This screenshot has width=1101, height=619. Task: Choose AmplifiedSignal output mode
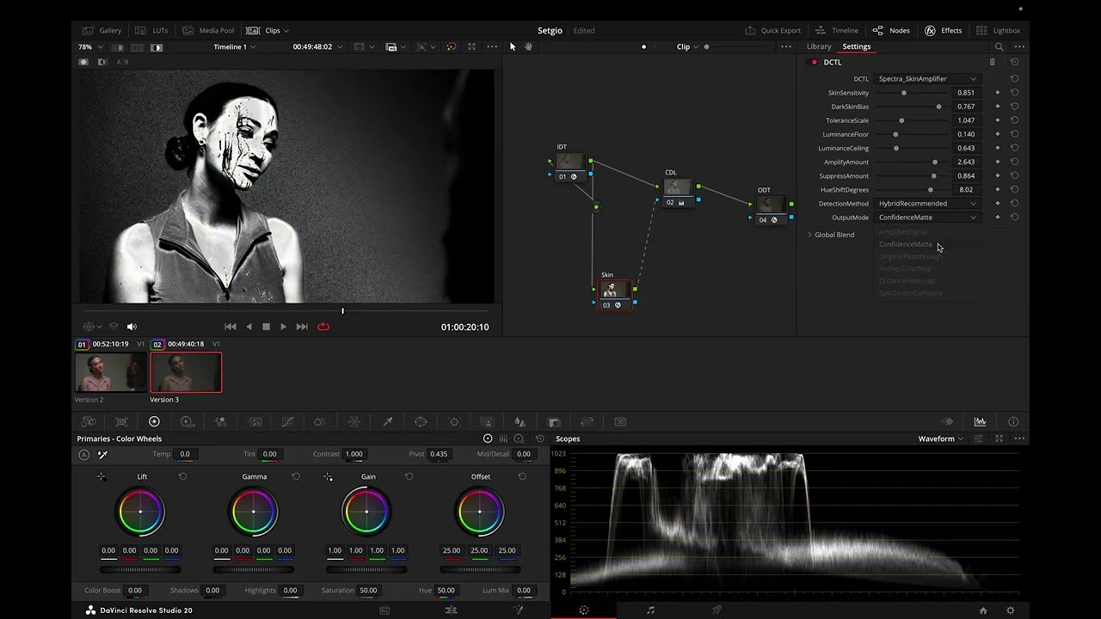click(x=903, y=232)
